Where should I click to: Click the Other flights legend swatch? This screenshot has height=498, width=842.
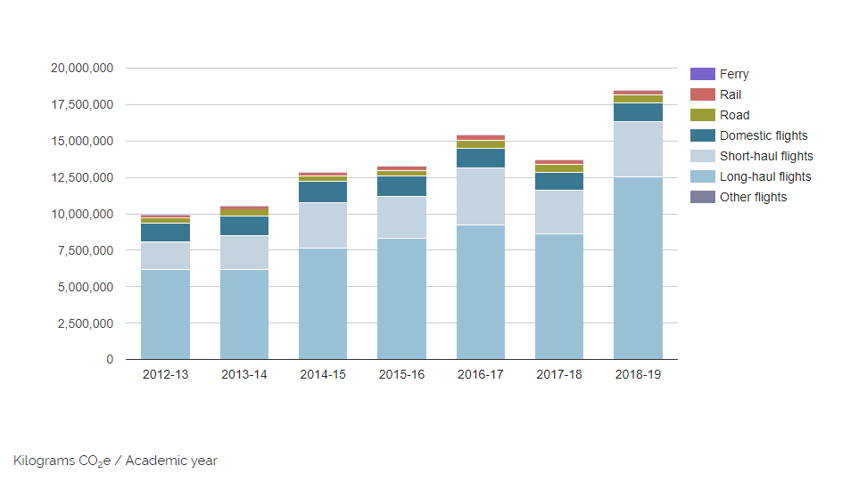[x=702, y=197]
